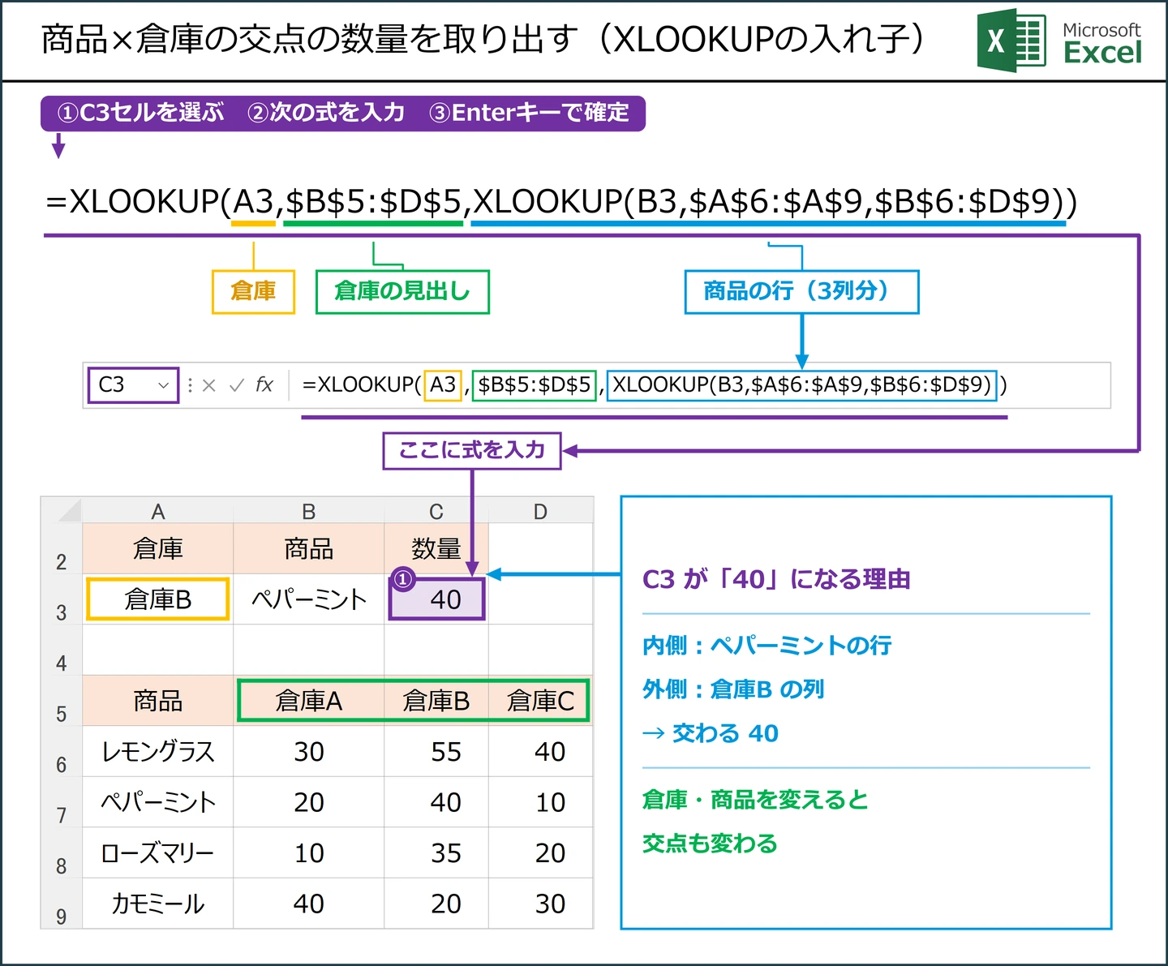Click the formula bar vertical dots handle
The width and height of the screenshot is (1168, 966).
(x=190, y=385)
